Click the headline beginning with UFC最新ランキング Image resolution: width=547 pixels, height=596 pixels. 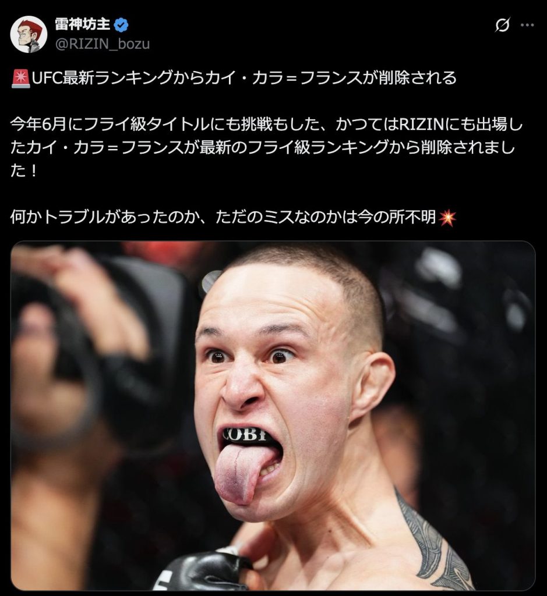244,79
